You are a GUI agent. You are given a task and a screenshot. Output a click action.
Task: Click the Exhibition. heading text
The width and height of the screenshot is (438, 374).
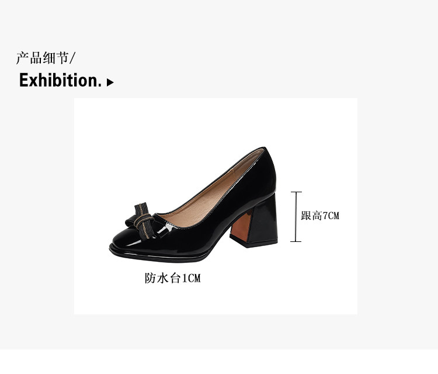(x=60, y=81)
